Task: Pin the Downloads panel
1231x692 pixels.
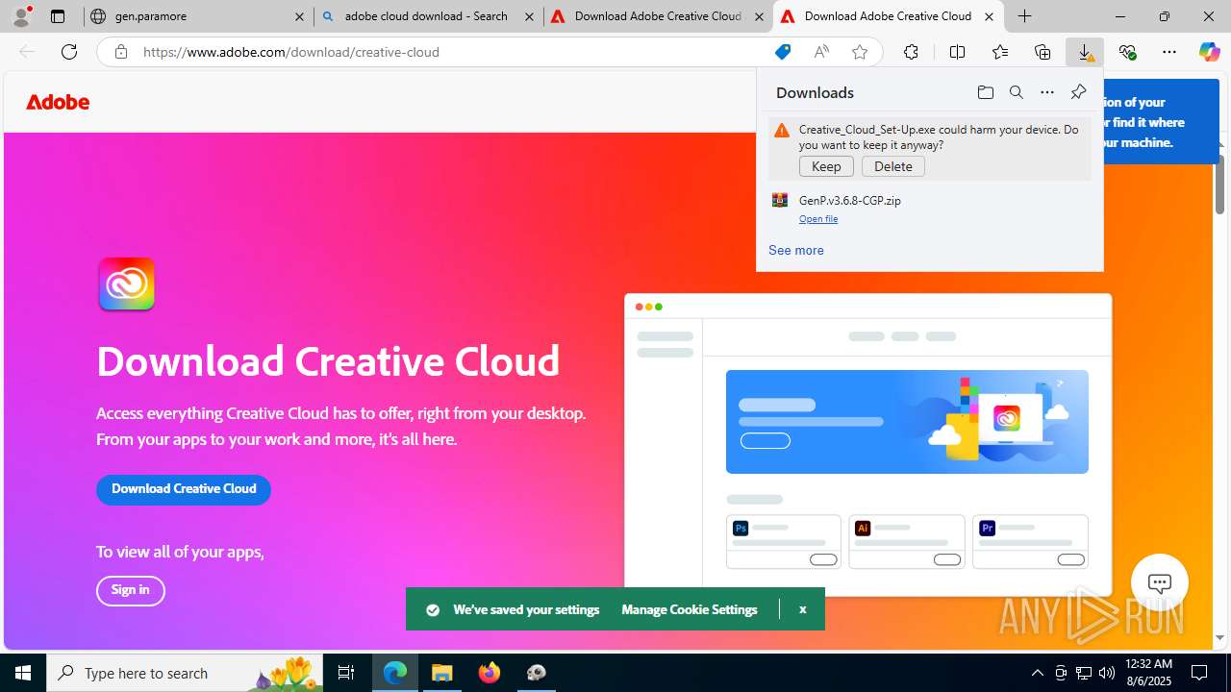Action: [x=1078, y=92]
